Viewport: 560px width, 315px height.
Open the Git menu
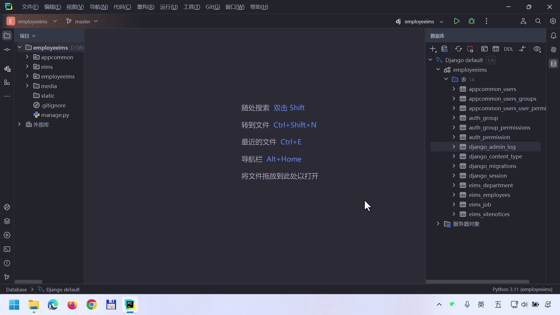[212, 7]
